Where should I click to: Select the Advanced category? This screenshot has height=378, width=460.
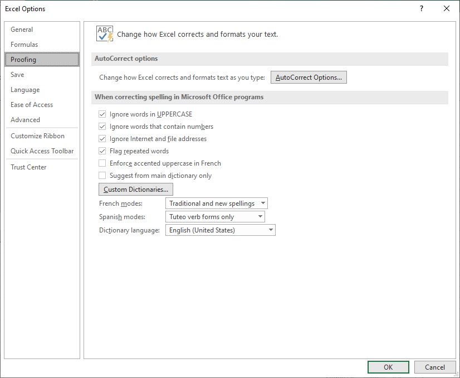(x=26, y=120)
